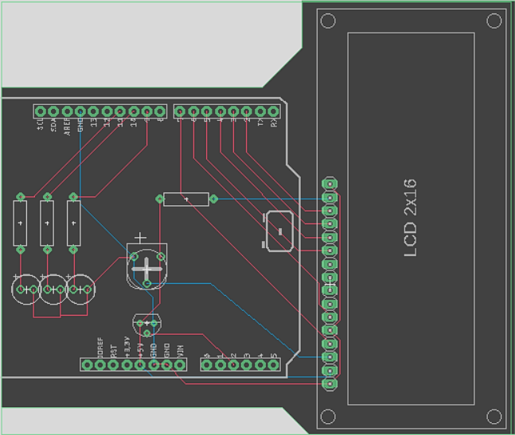Select the trimmer potentiometer center cross
The width and height of the screenshot is (515, 435).
pos(146,270)
